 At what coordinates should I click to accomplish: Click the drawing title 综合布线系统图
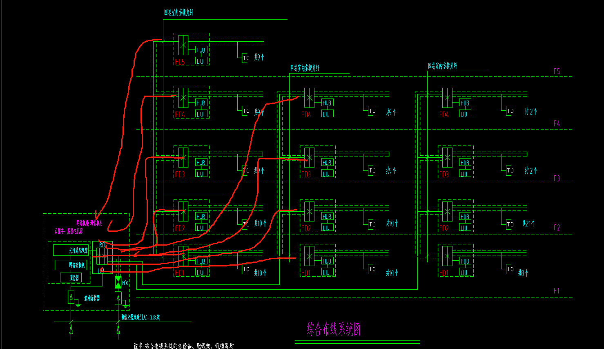point(334,329)
